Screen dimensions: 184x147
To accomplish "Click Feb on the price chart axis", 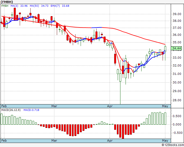I will tap(4, 106).
